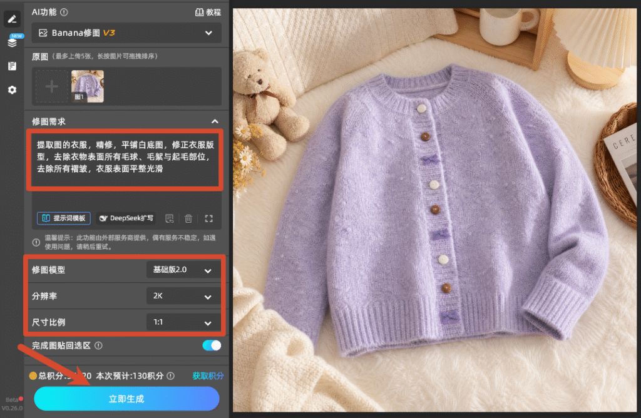This screenshot has height=418, width=641.
Task: Select the pencil edit icon in sidebar
Action: coord(13,19)
